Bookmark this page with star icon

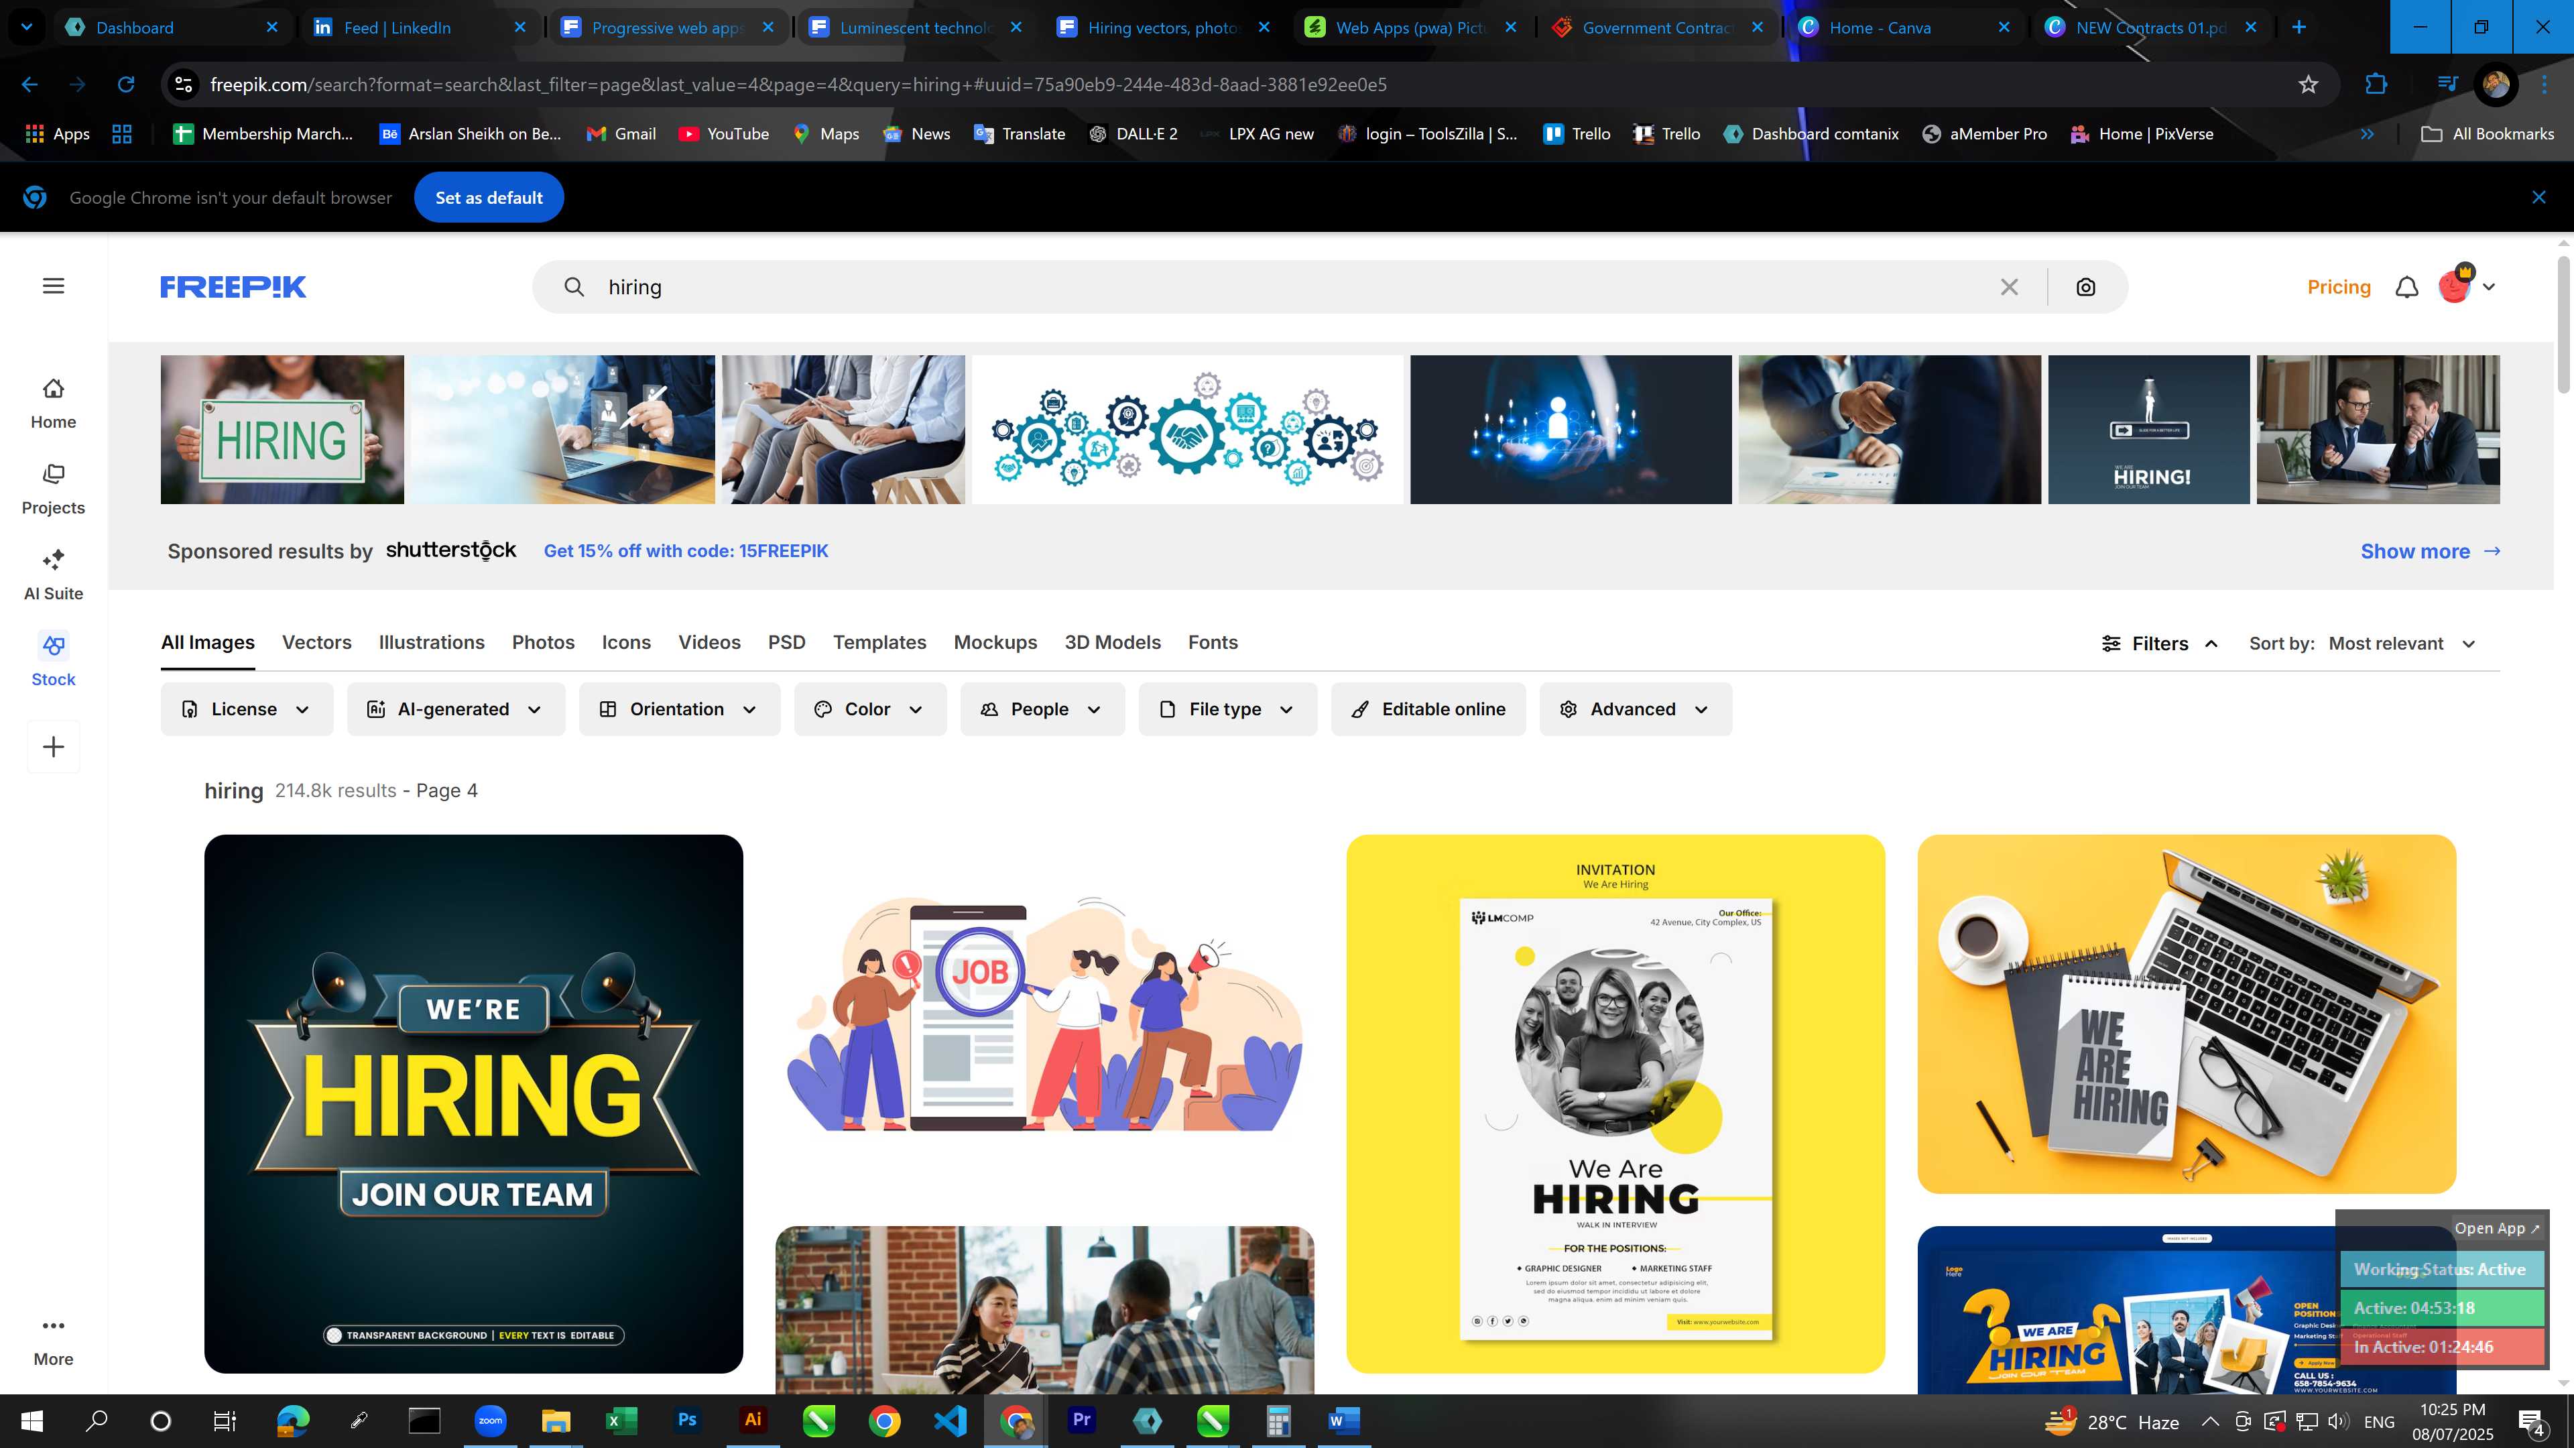[x=2308, y=85]
